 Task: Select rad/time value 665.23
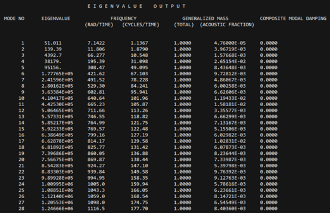pos(96,104)
